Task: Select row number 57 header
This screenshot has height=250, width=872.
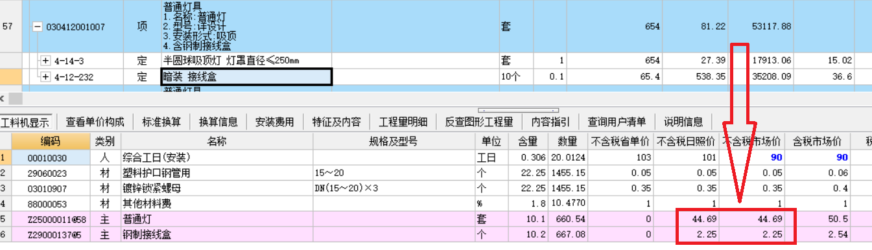Action: point(10,27)
